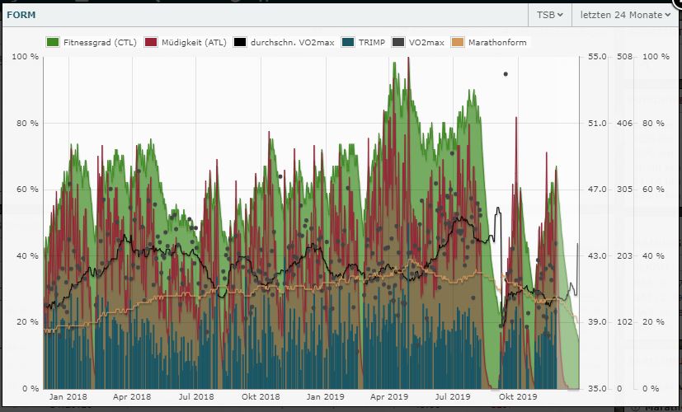Click the FORM panel title
The height and width of the screenshot is (412, 682).
coord(21,14)
